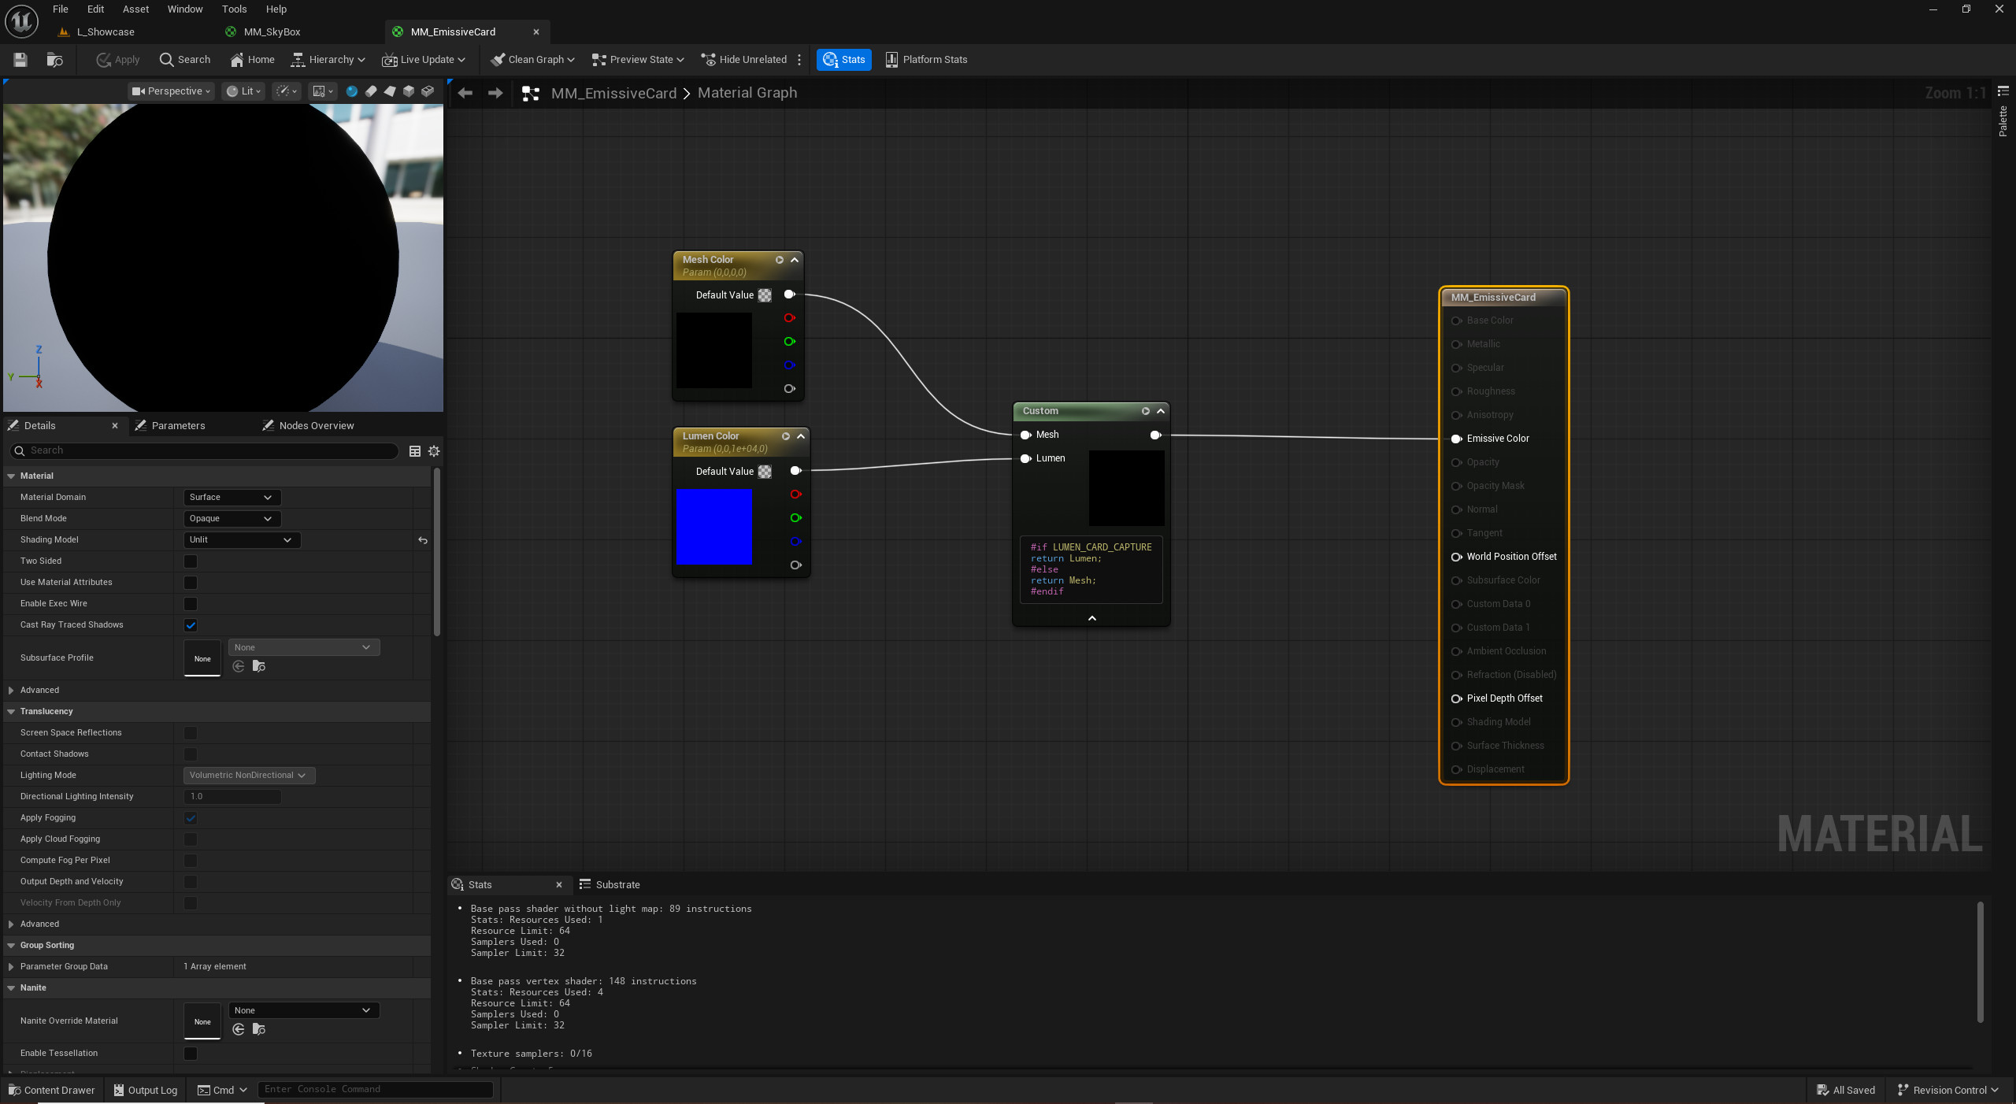Collapse the Custom node header
Image resolution: width=2016 pixels, height=1104 pixels.
pyautogui.click(x=1161, y=410)
